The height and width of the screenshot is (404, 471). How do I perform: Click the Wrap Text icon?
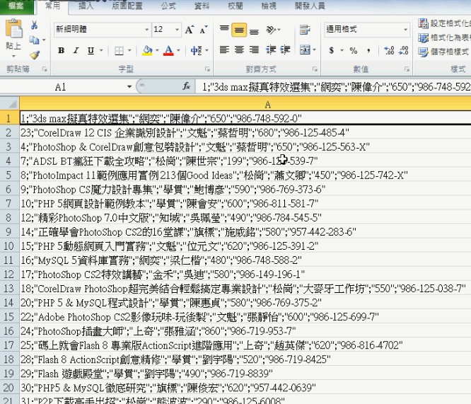pos(305,30)
